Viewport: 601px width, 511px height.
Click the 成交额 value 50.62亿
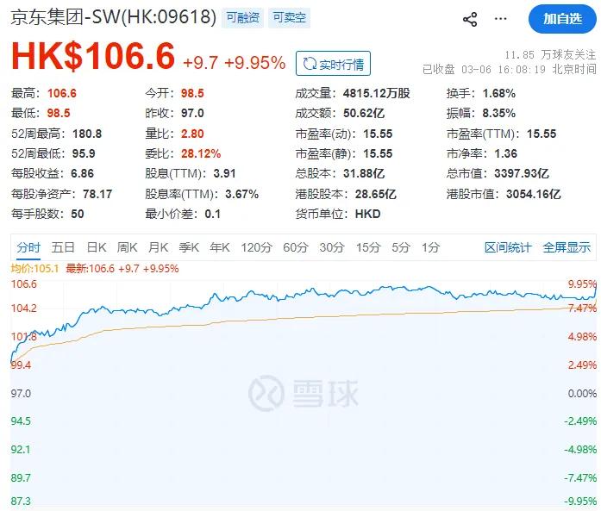tap(364, 113)
